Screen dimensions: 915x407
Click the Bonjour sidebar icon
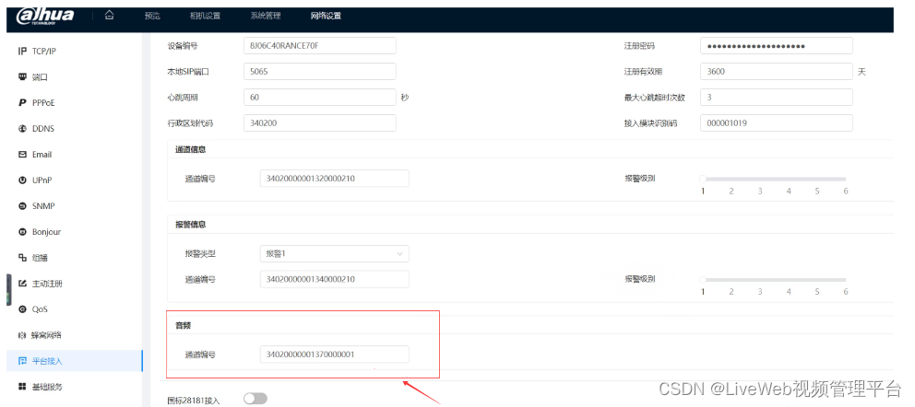click(x=22, y=232)
